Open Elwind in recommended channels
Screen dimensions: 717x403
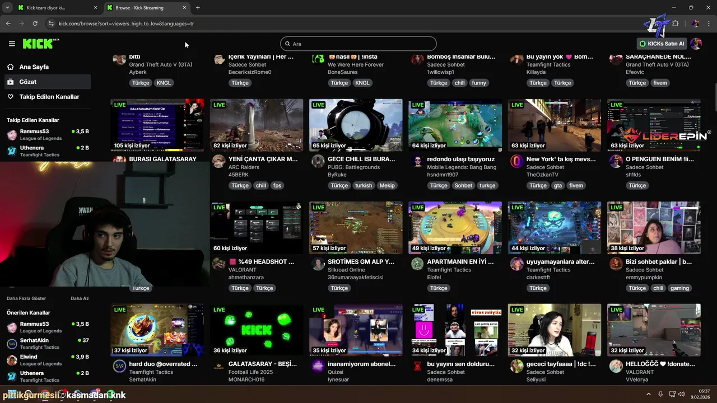[x=47, y=360]
